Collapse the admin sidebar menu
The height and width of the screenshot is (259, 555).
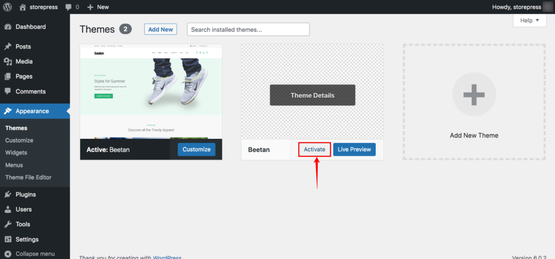(x=35, y=254)
